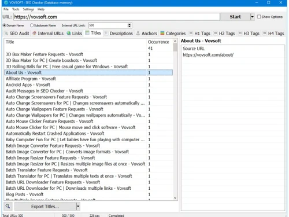This screenshot has height=217, width=289.
Task: Click the VOVSOFT app icon in title bar
Action: (6, 3)
